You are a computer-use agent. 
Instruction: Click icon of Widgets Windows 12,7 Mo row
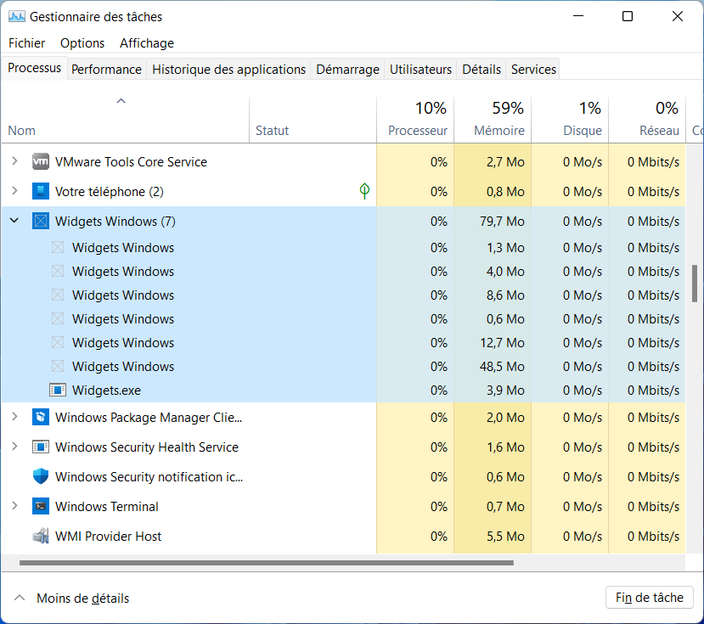(x=58, y=342)
